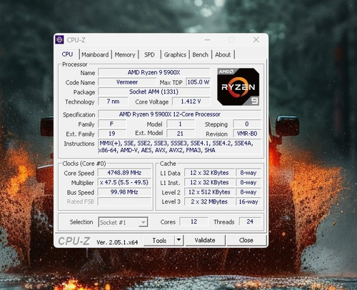Click the Ext. Model value 21
Image resolution: width=357 pixels, height=290 pixels.
(181, 134)
